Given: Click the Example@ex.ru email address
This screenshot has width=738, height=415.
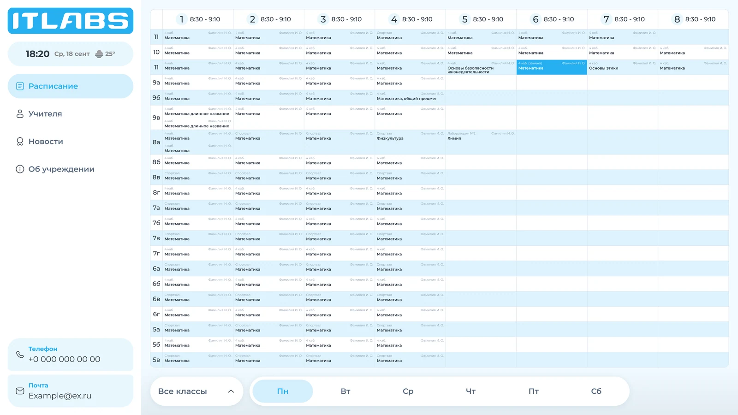Looking at the screenshot, I should tap(60, 396).
